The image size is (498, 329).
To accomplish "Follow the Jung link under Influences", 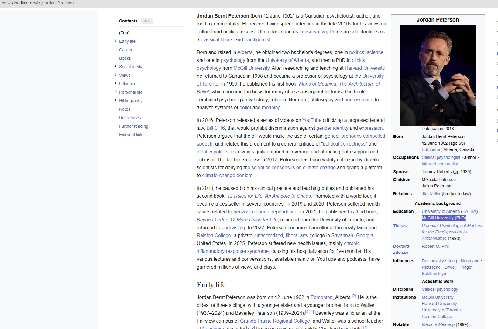I will point(452,261).
